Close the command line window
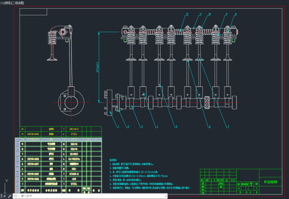Image resolution: width=289 pixels, height=199 pixels. coord(5,196)
